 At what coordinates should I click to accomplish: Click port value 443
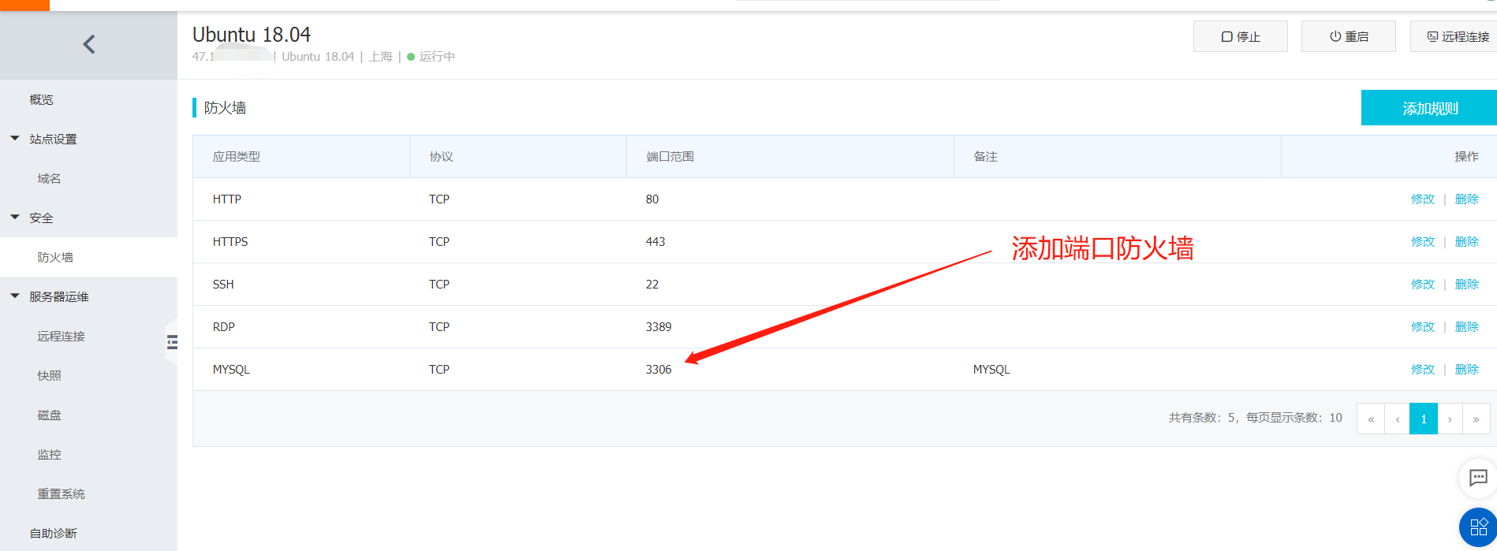[655, 241]
